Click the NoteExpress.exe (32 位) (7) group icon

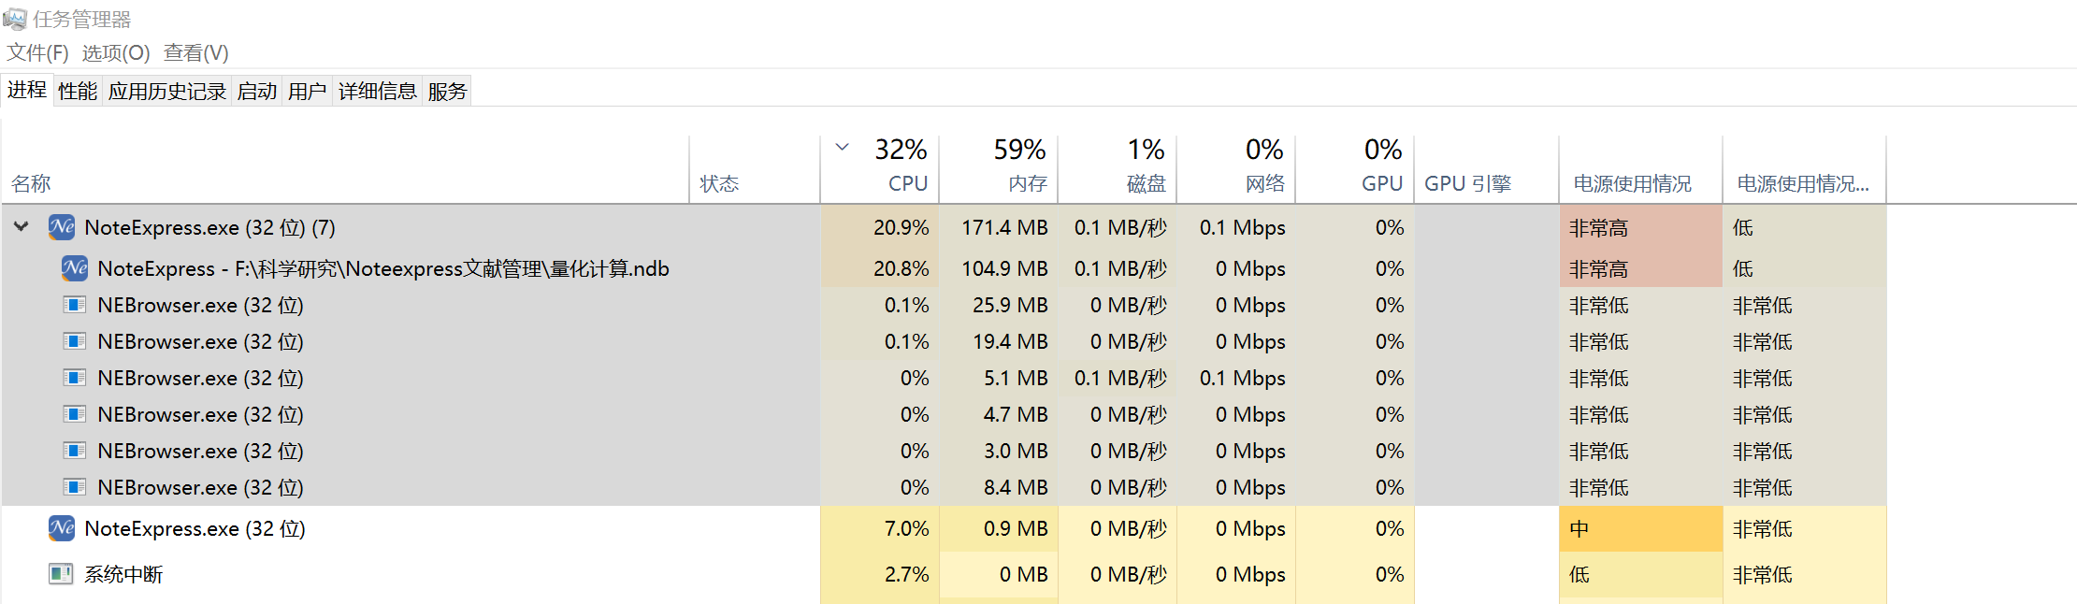point(62,227)
